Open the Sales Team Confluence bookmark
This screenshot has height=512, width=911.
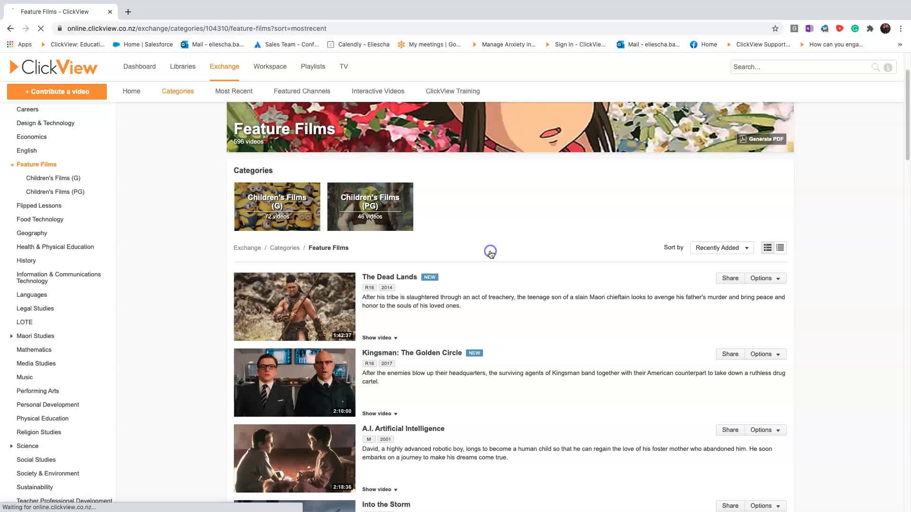point(287,45)
